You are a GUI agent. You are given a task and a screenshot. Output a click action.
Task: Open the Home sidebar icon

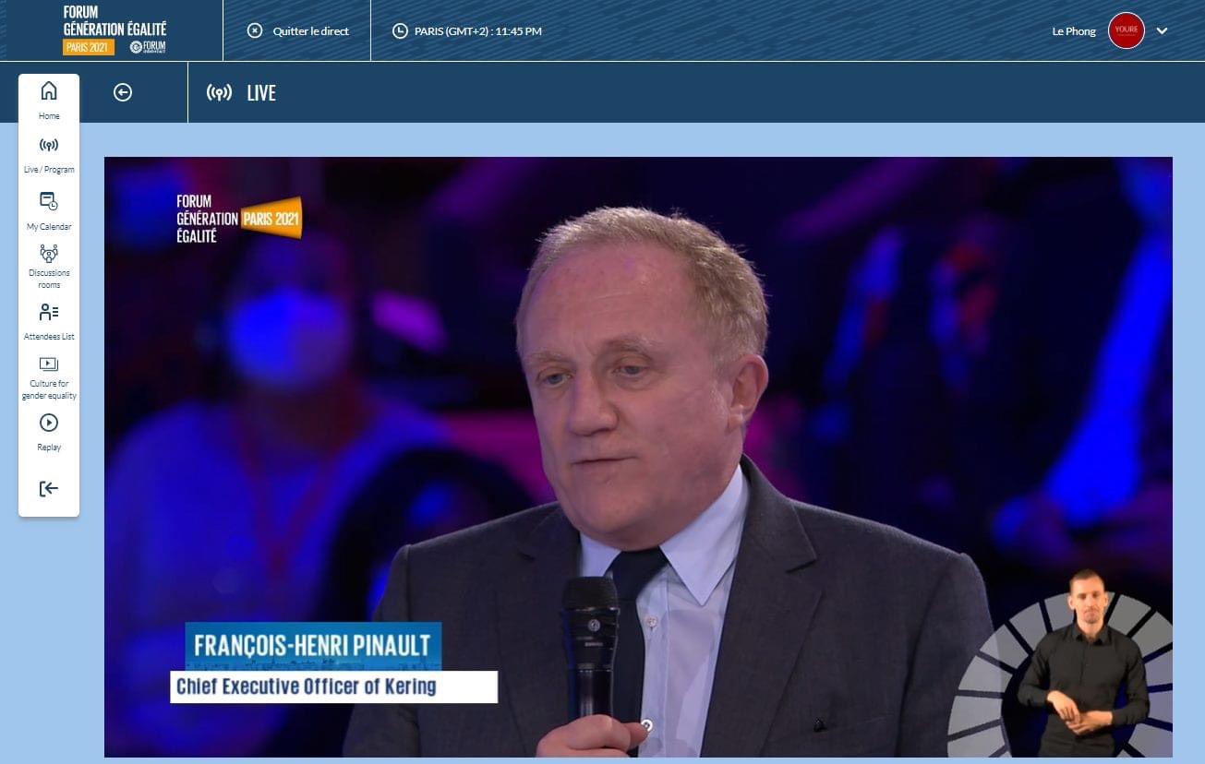pos(49,91)
